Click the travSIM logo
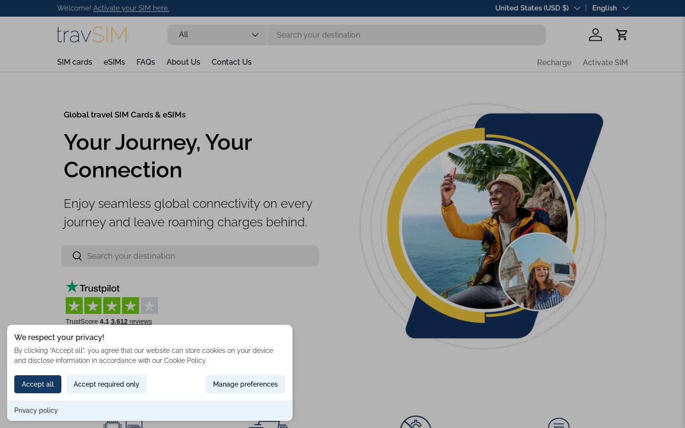 pos(92,35)
